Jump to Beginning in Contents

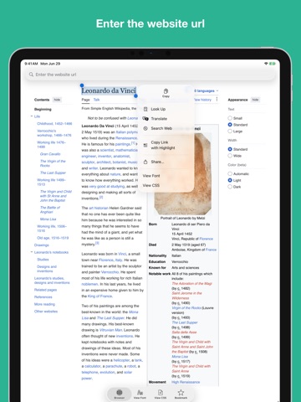(x=43, y=109)
